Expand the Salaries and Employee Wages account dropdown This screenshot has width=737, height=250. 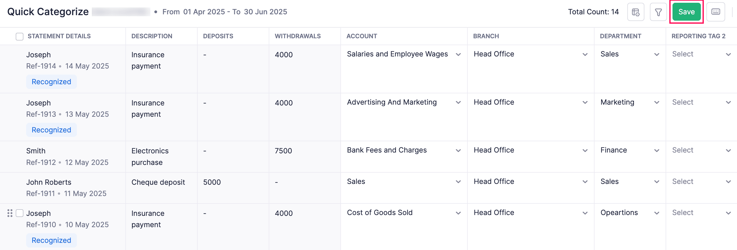click(x=404, y=54)
